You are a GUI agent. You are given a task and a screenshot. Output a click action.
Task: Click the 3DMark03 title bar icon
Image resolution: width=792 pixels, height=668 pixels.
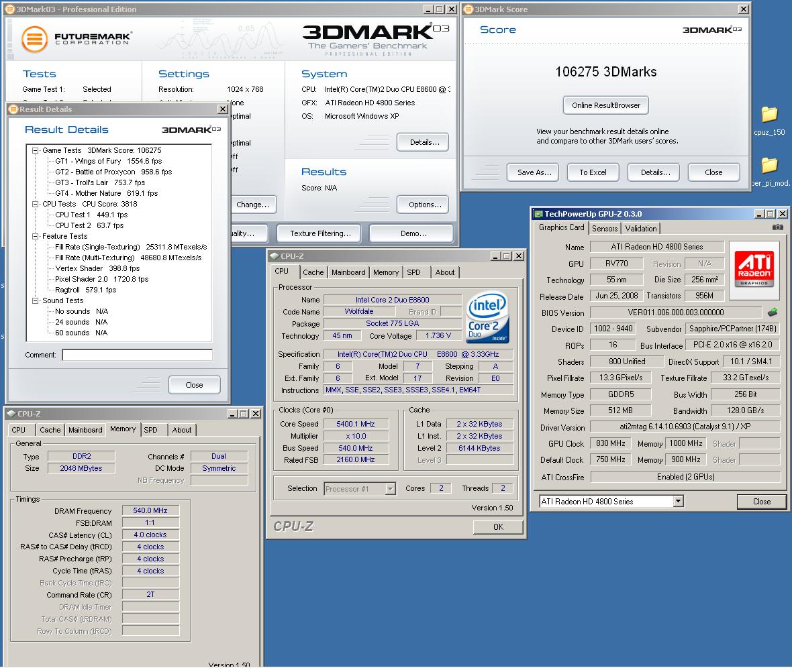9,9
